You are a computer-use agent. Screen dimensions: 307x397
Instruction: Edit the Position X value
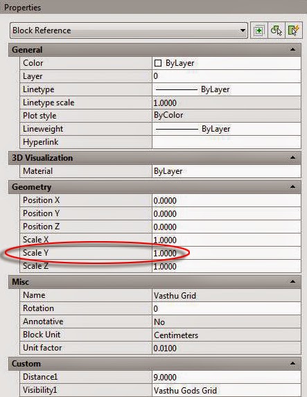pyautogui.click(x=227, y=200)
